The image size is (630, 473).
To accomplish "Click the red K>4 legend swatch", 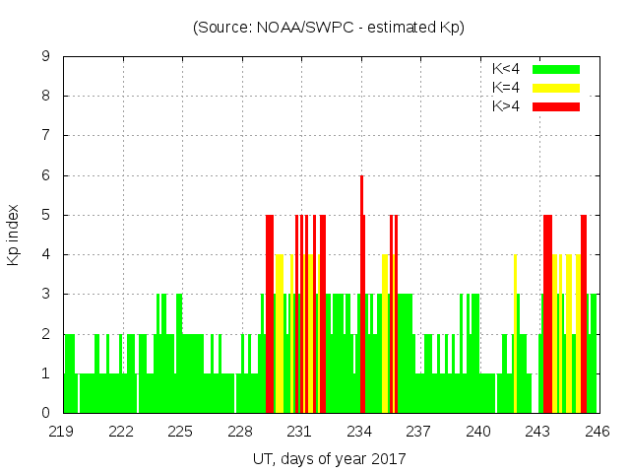I will point(556,106).
